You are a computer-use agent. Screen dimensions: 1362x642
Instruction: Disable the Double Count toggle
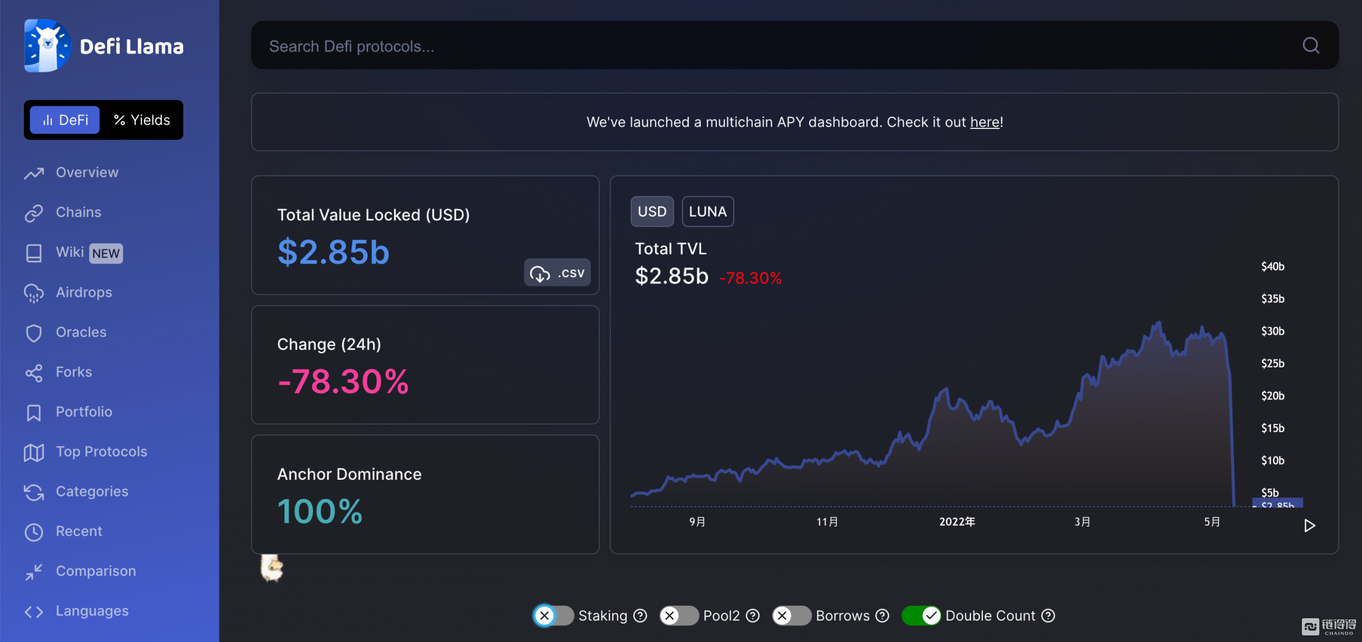click(921, 616)
